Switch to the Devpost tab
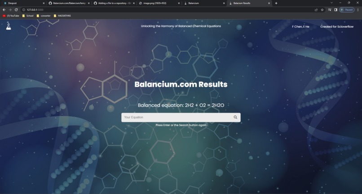The width and height of the screenshot is (362, 194). [23, 3]
